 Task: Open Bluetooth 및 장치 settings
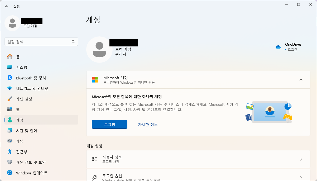30,78
